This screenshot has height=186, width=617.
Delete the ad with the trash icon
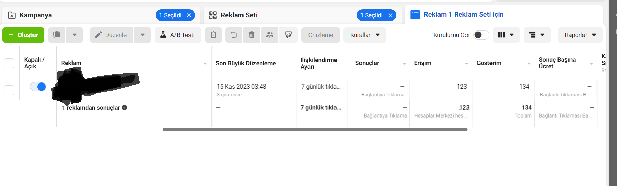click(x=252, y=35)
